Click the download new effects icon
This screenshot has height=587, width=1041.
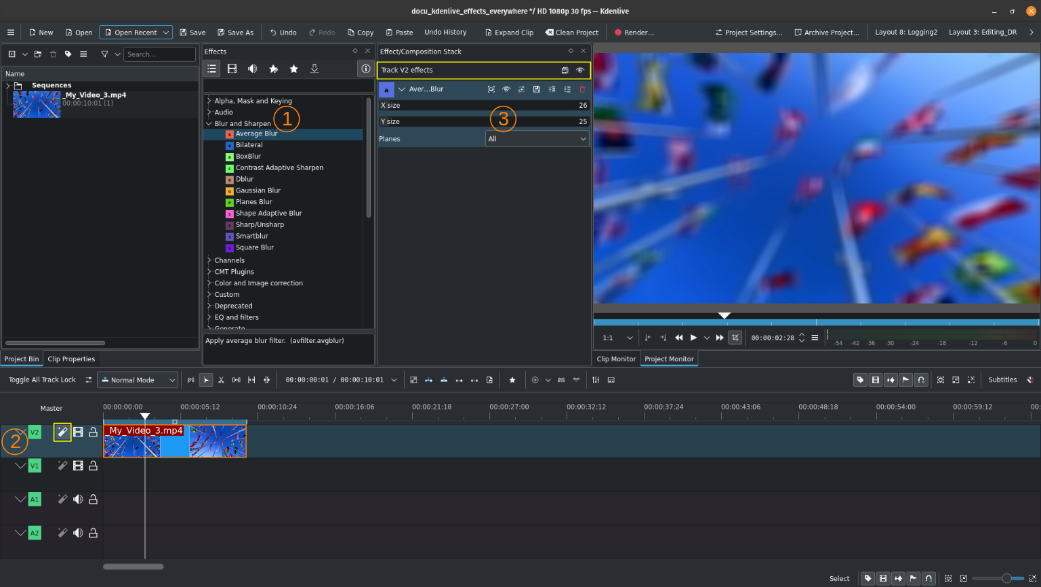314,69
